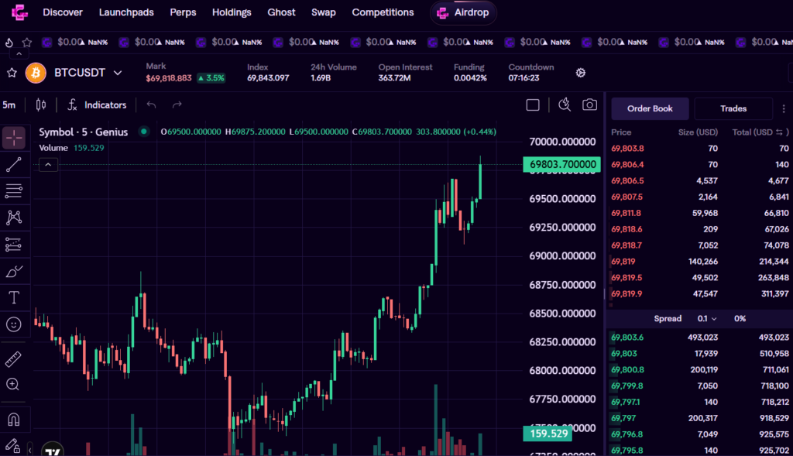Select the brush drawing tool
This screenshot has width=793, height=456.
(x=14, y=271)
